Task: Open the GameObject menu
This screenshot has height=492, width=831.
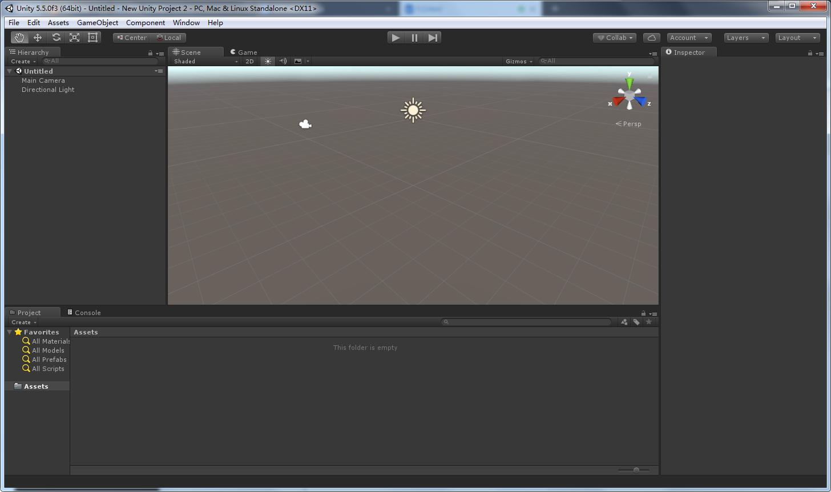Action: coord(97,23)
